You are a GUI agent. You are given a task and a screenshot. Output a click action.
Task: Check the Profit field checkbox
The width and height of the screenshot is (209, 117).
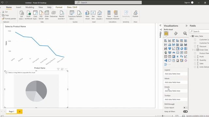195,57
